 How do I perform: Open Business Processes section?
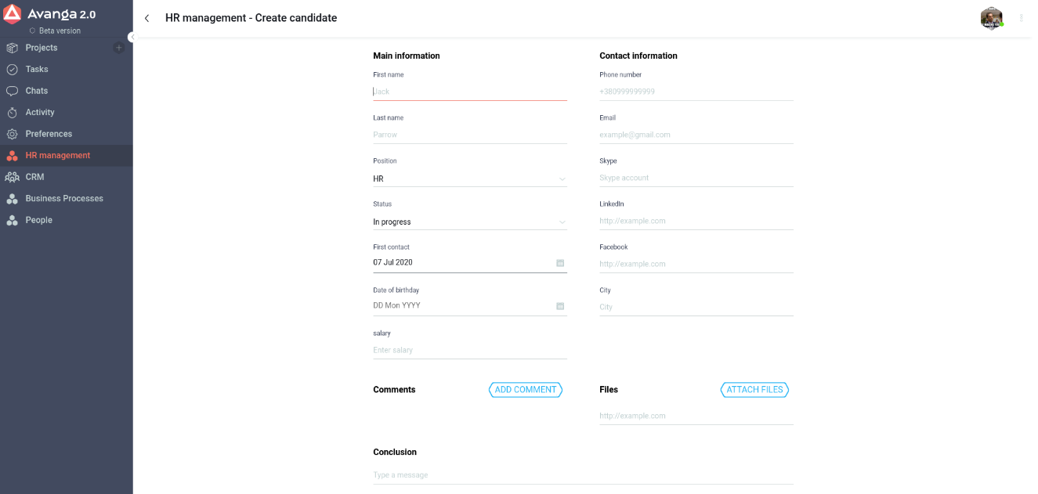pyautogui.click(x=64, y=199)
